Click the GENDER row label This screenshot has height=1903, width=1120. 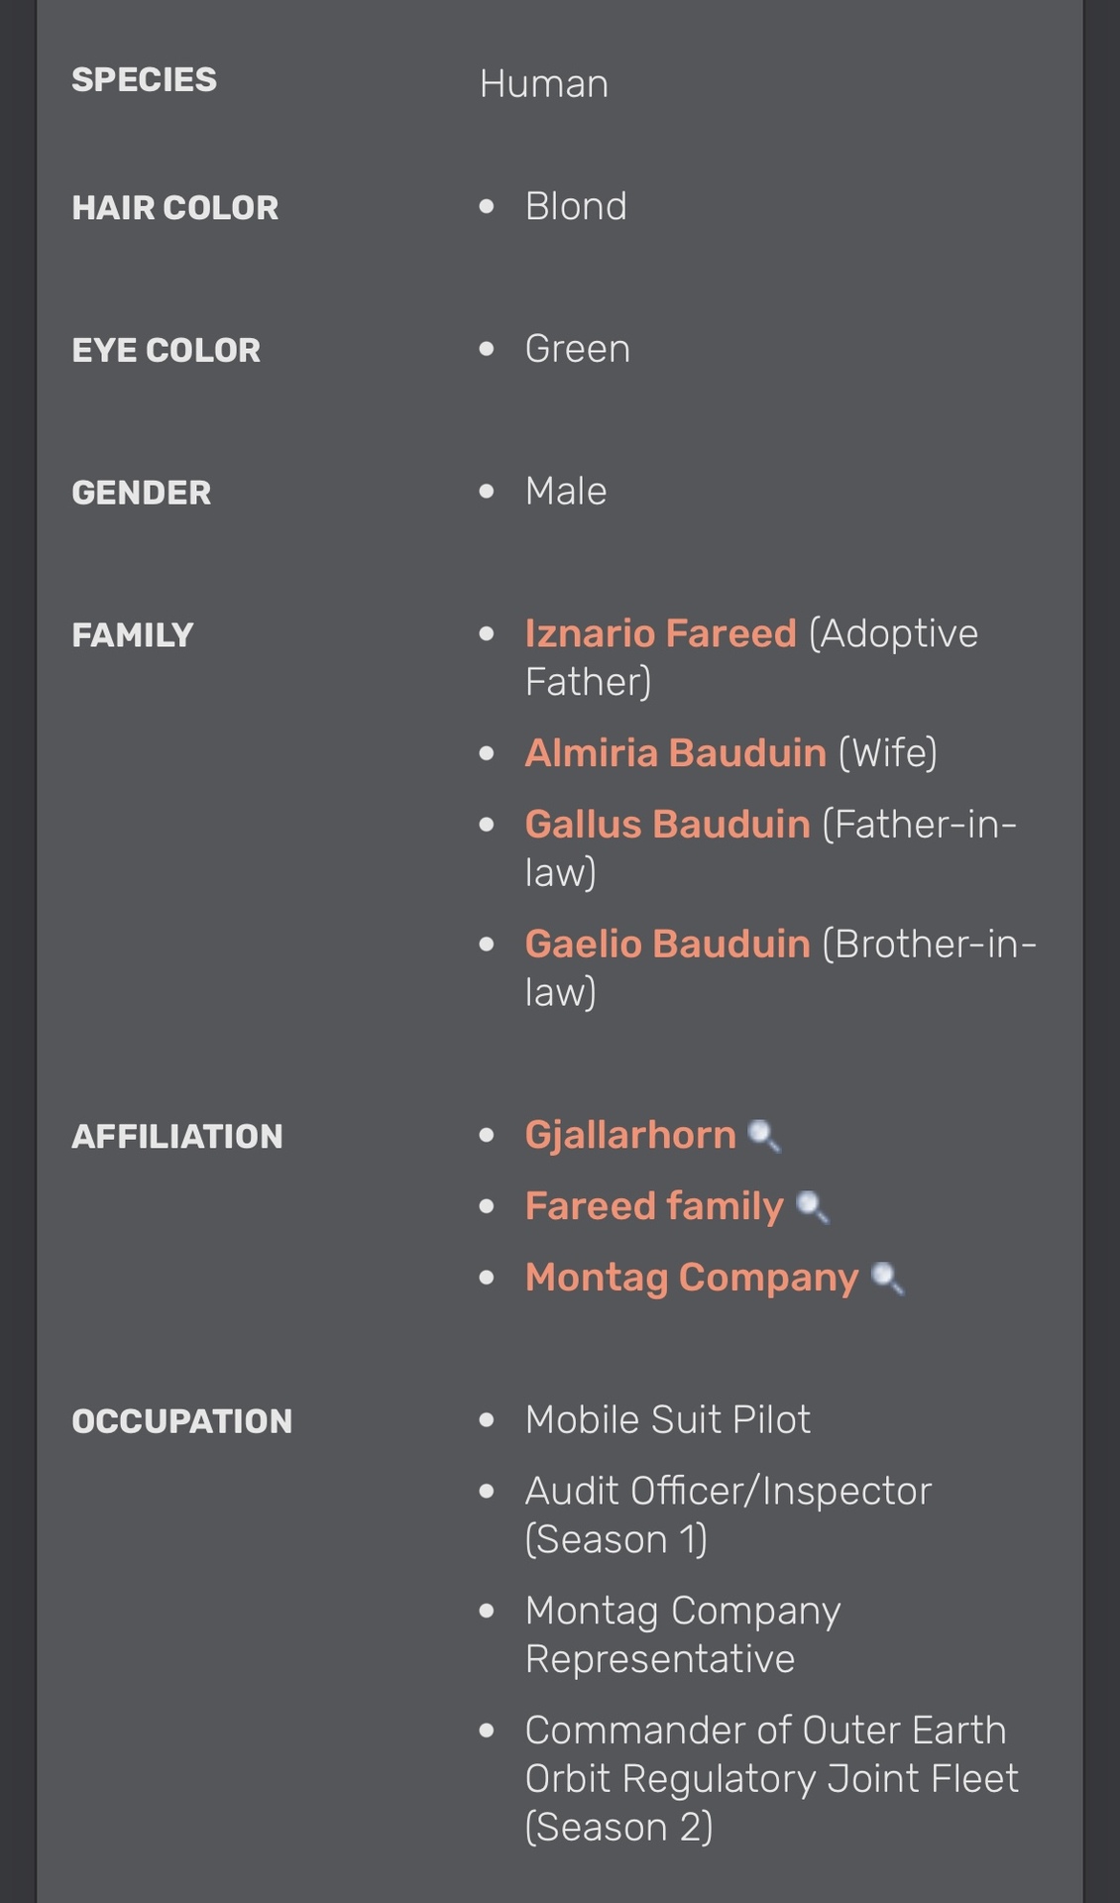[x=141, y=493]
